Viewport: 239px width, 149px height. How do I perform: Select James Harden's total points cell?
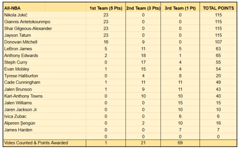click(218, 130)
